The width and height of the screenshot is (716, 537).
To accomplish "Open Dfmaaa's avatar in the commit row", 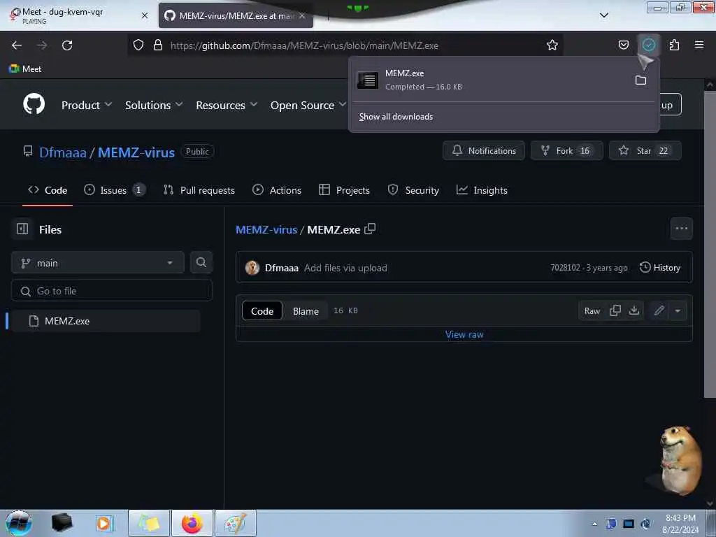I will tap(252, 268).
